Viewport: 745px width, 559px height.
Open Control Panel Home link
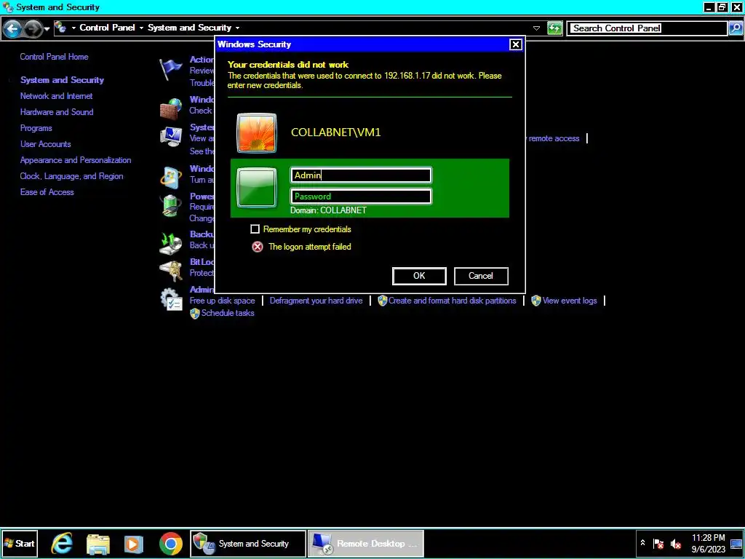point(54,57)
